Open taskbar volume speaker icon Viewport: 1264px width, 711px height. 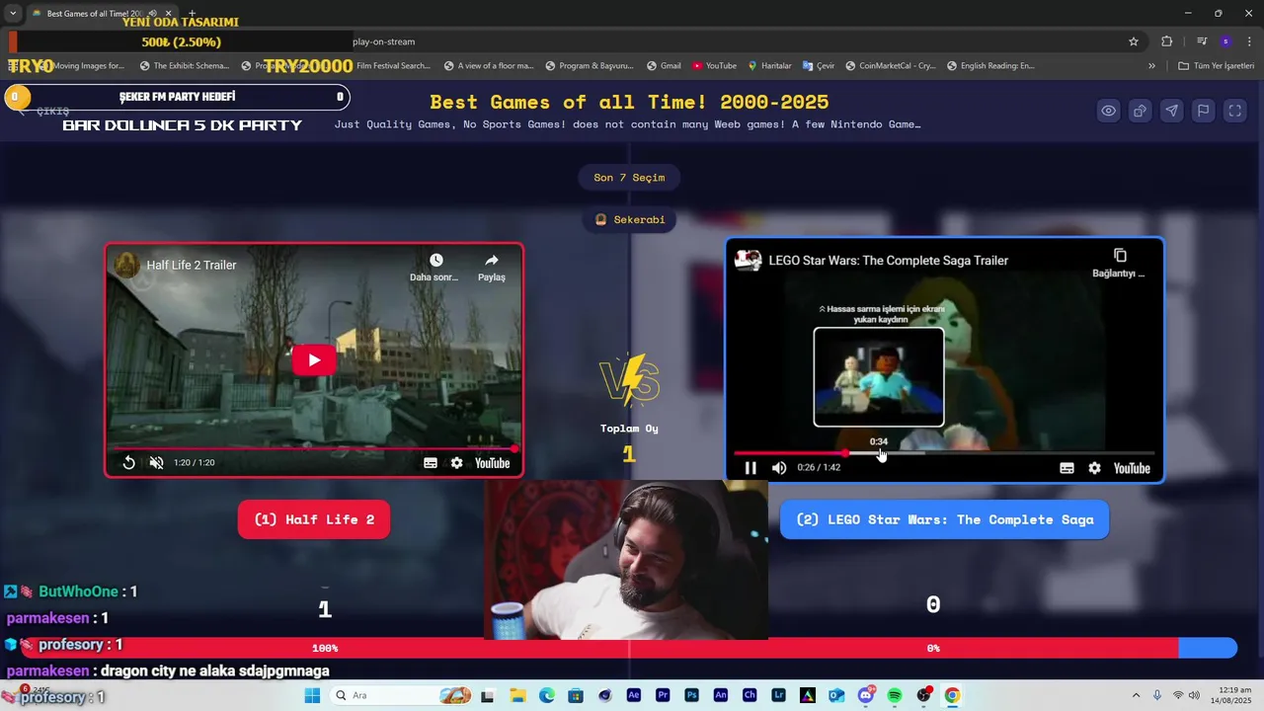(1194, 695)
